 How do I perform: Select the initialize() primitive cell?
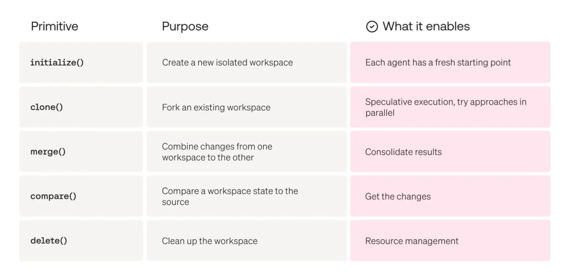click(x=81, y=62)
